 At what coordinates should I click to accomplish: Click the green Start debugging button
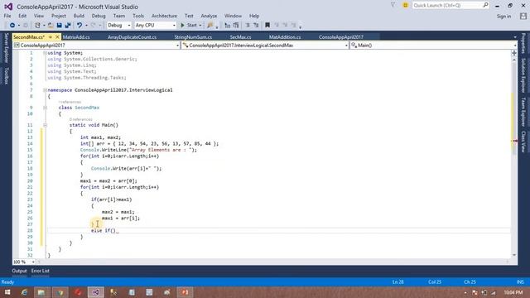[189, 26]
